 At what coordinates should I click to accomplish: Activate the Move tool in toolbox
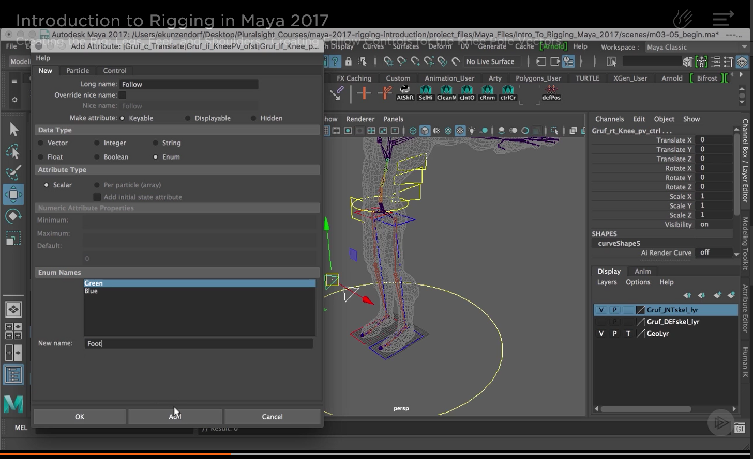pos(13,195)
